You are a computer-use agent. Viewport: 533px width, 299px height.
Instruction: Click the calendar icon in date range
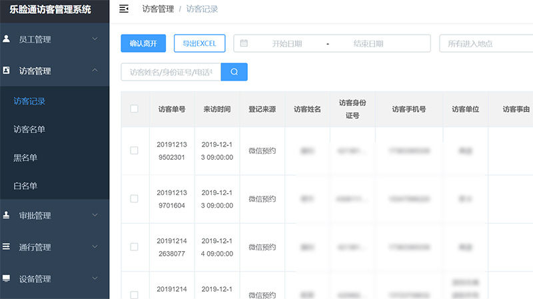click(x=244, y=43)
